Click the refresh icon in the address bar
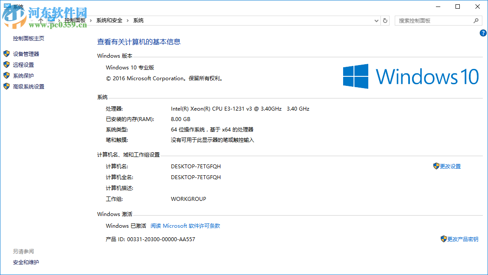The image size is (488, 275). coord(385,20)
